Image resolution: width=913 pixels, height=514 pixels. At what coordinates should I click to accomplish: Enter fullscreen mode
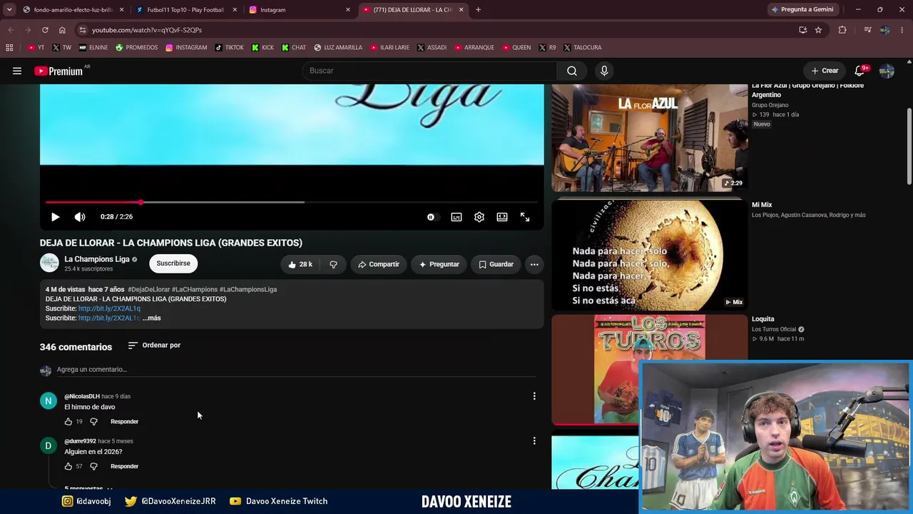point(525,217)
